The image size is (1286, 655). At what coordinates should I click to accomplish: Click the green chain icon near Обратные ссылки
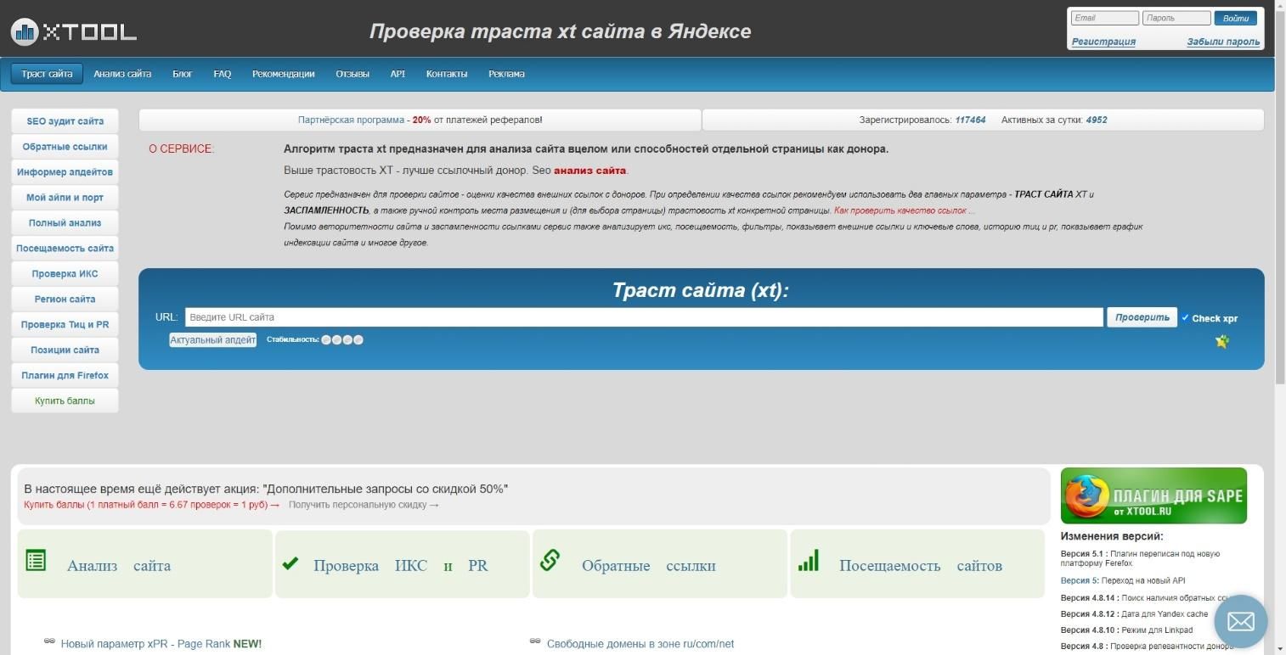pos(550,560)
